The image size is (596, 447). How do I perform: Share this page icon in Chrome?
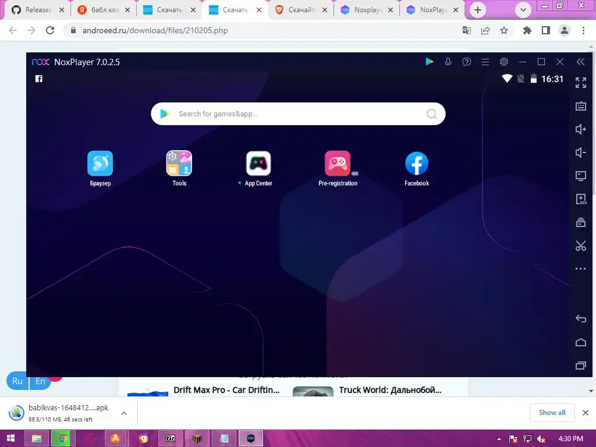click(x=485, y=30)
